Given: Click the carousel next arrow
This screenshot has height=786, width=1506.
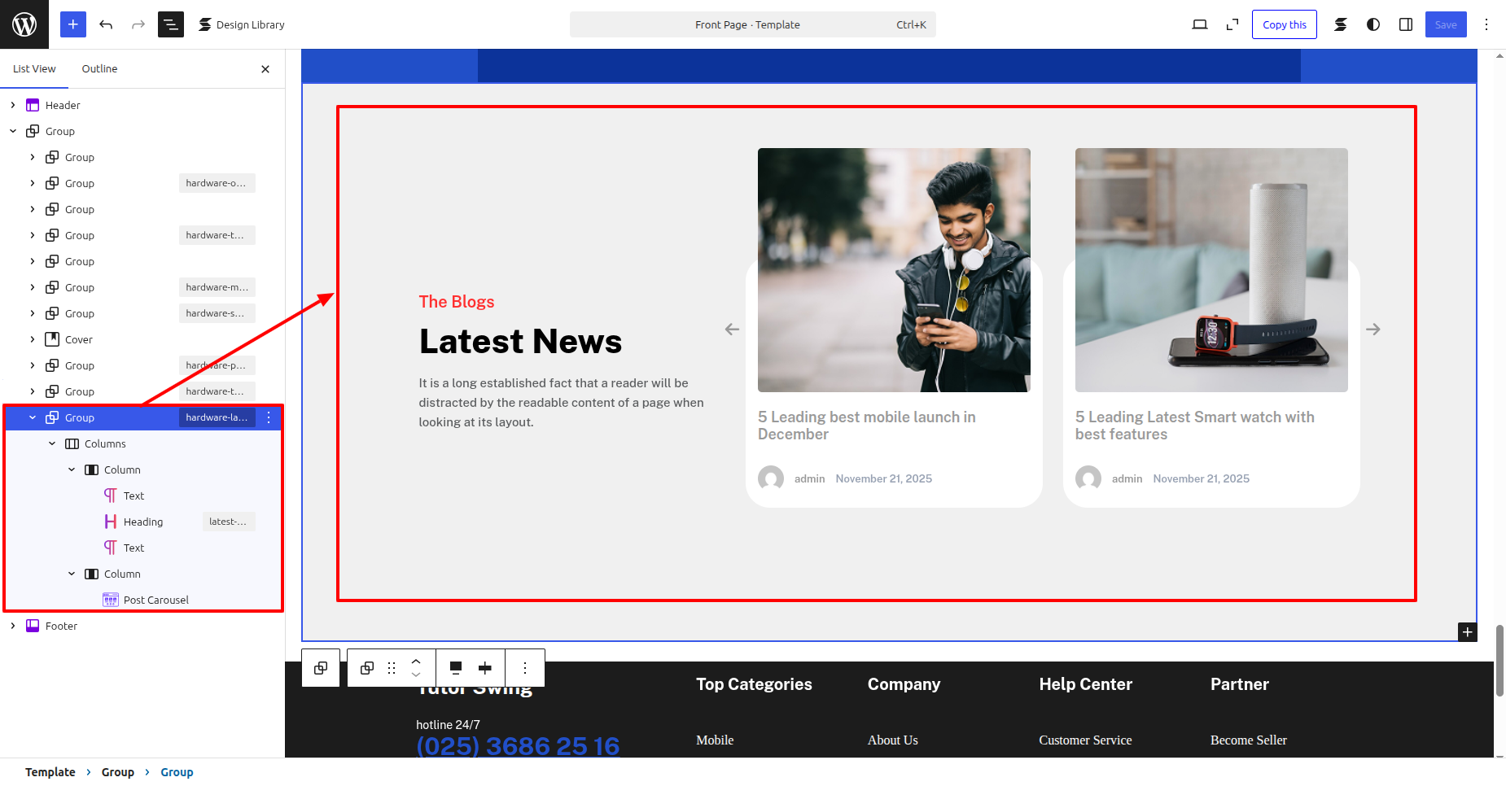Looking at the screenshot, I should (1372, 330).
